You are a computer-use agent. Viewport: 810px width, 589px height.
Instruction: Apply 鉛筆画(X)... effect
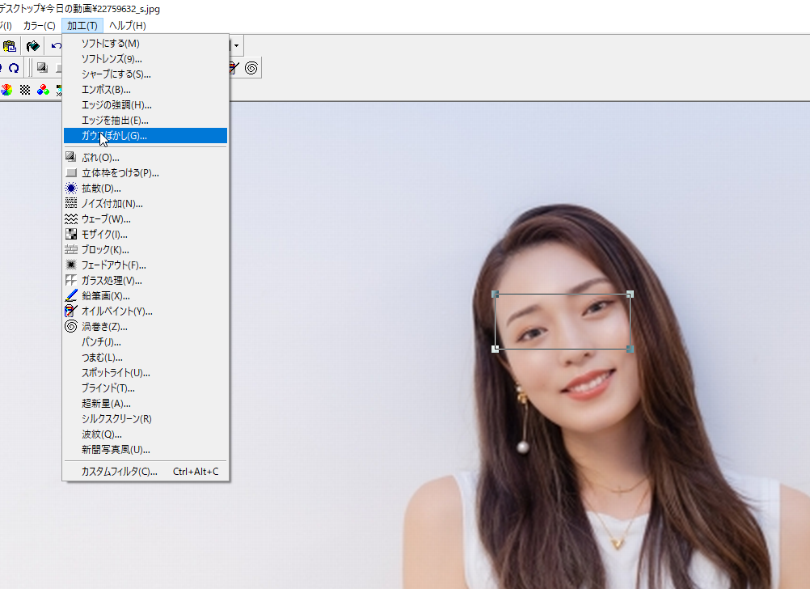coord(146,296)
